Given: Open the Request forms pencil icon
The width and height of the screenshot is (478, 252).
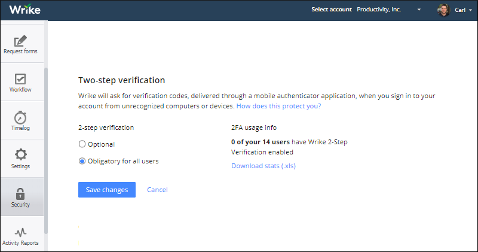Looking at the screenshot, I should 20,41.
